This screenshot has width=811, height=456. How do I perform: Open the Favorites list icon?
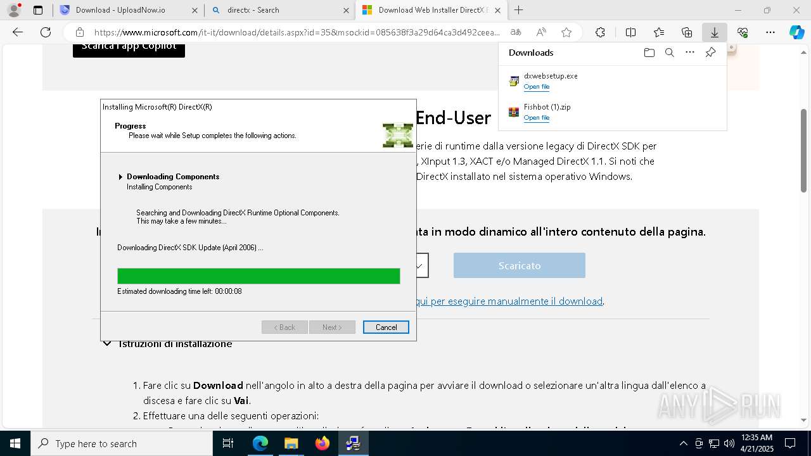click(659, 32)
